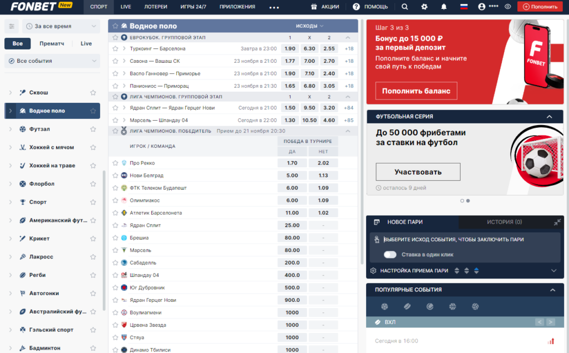The image size is (569, 353).
Task: Open the filter sliders icon in sidebar
Action: click(12, 26)
